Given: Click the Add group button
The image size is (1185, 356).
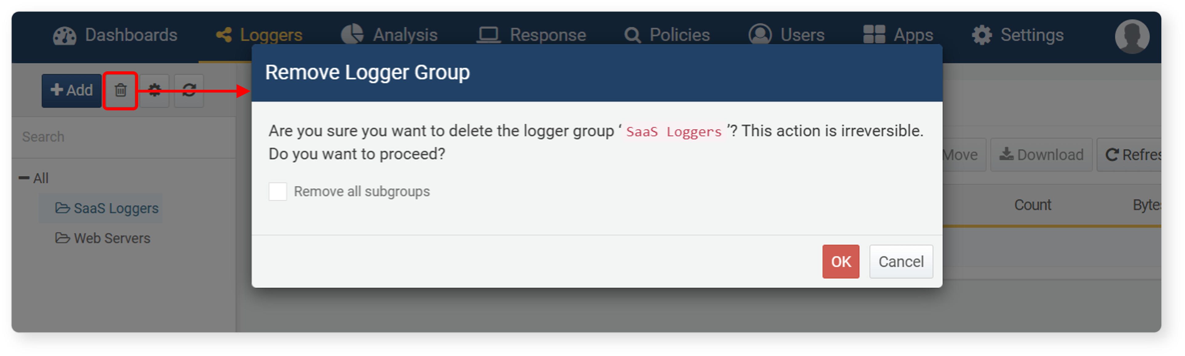Looking at the screenshot, I should (71, 90).
